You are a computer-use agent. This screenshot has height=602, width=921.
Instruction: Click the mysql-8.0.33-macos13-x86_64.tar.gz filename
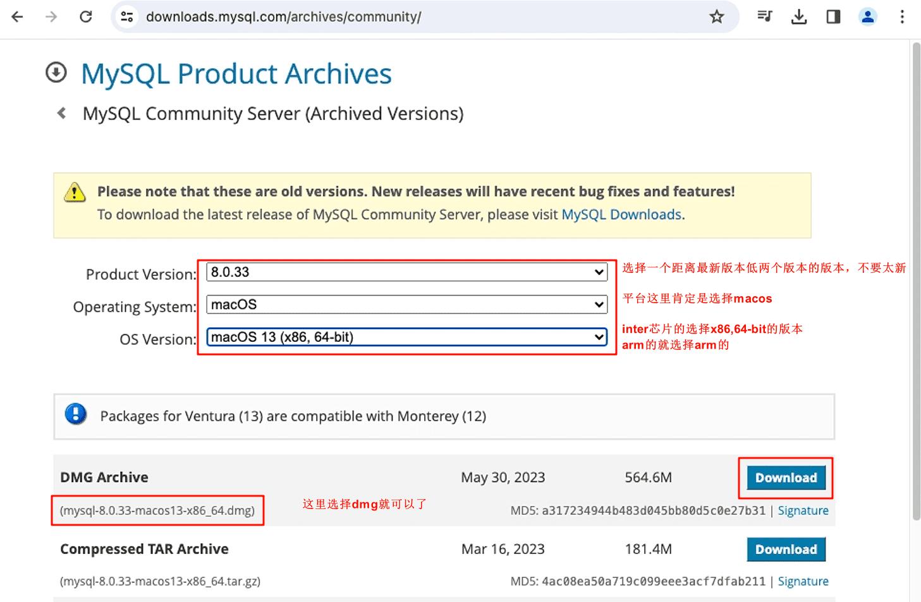(x=160, y=581)
